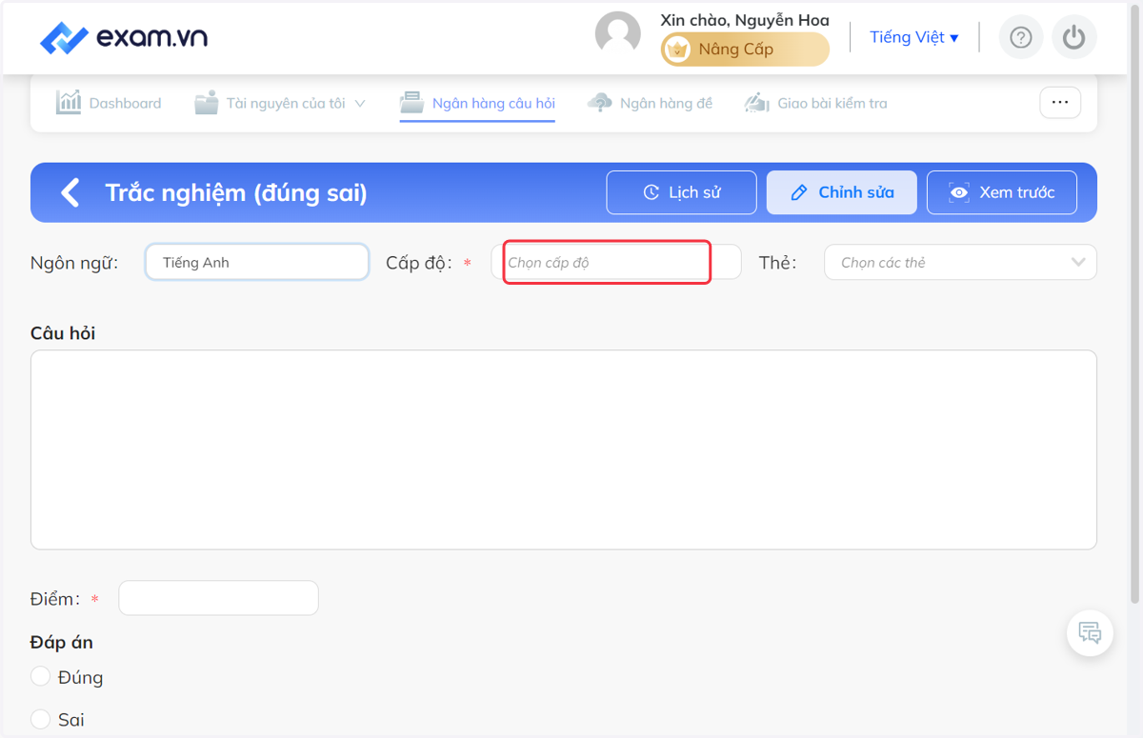The width and height of the screenshot is (1143, 738).
Task: Select the Đúng answer radio button
Action: point(40,676)
